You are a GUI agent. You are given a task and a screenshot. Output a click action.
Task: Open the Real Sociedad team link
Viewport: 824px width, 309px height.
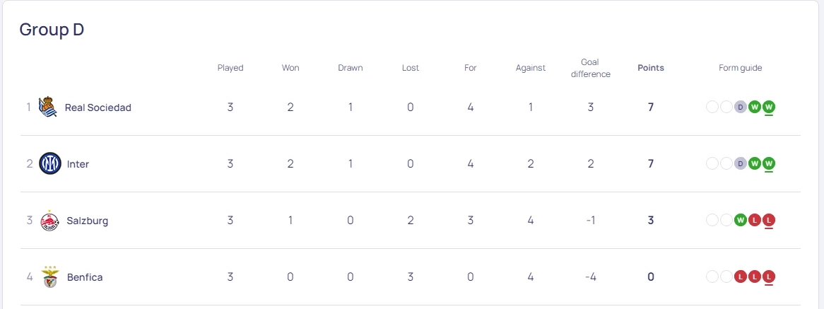coord(98,107)
